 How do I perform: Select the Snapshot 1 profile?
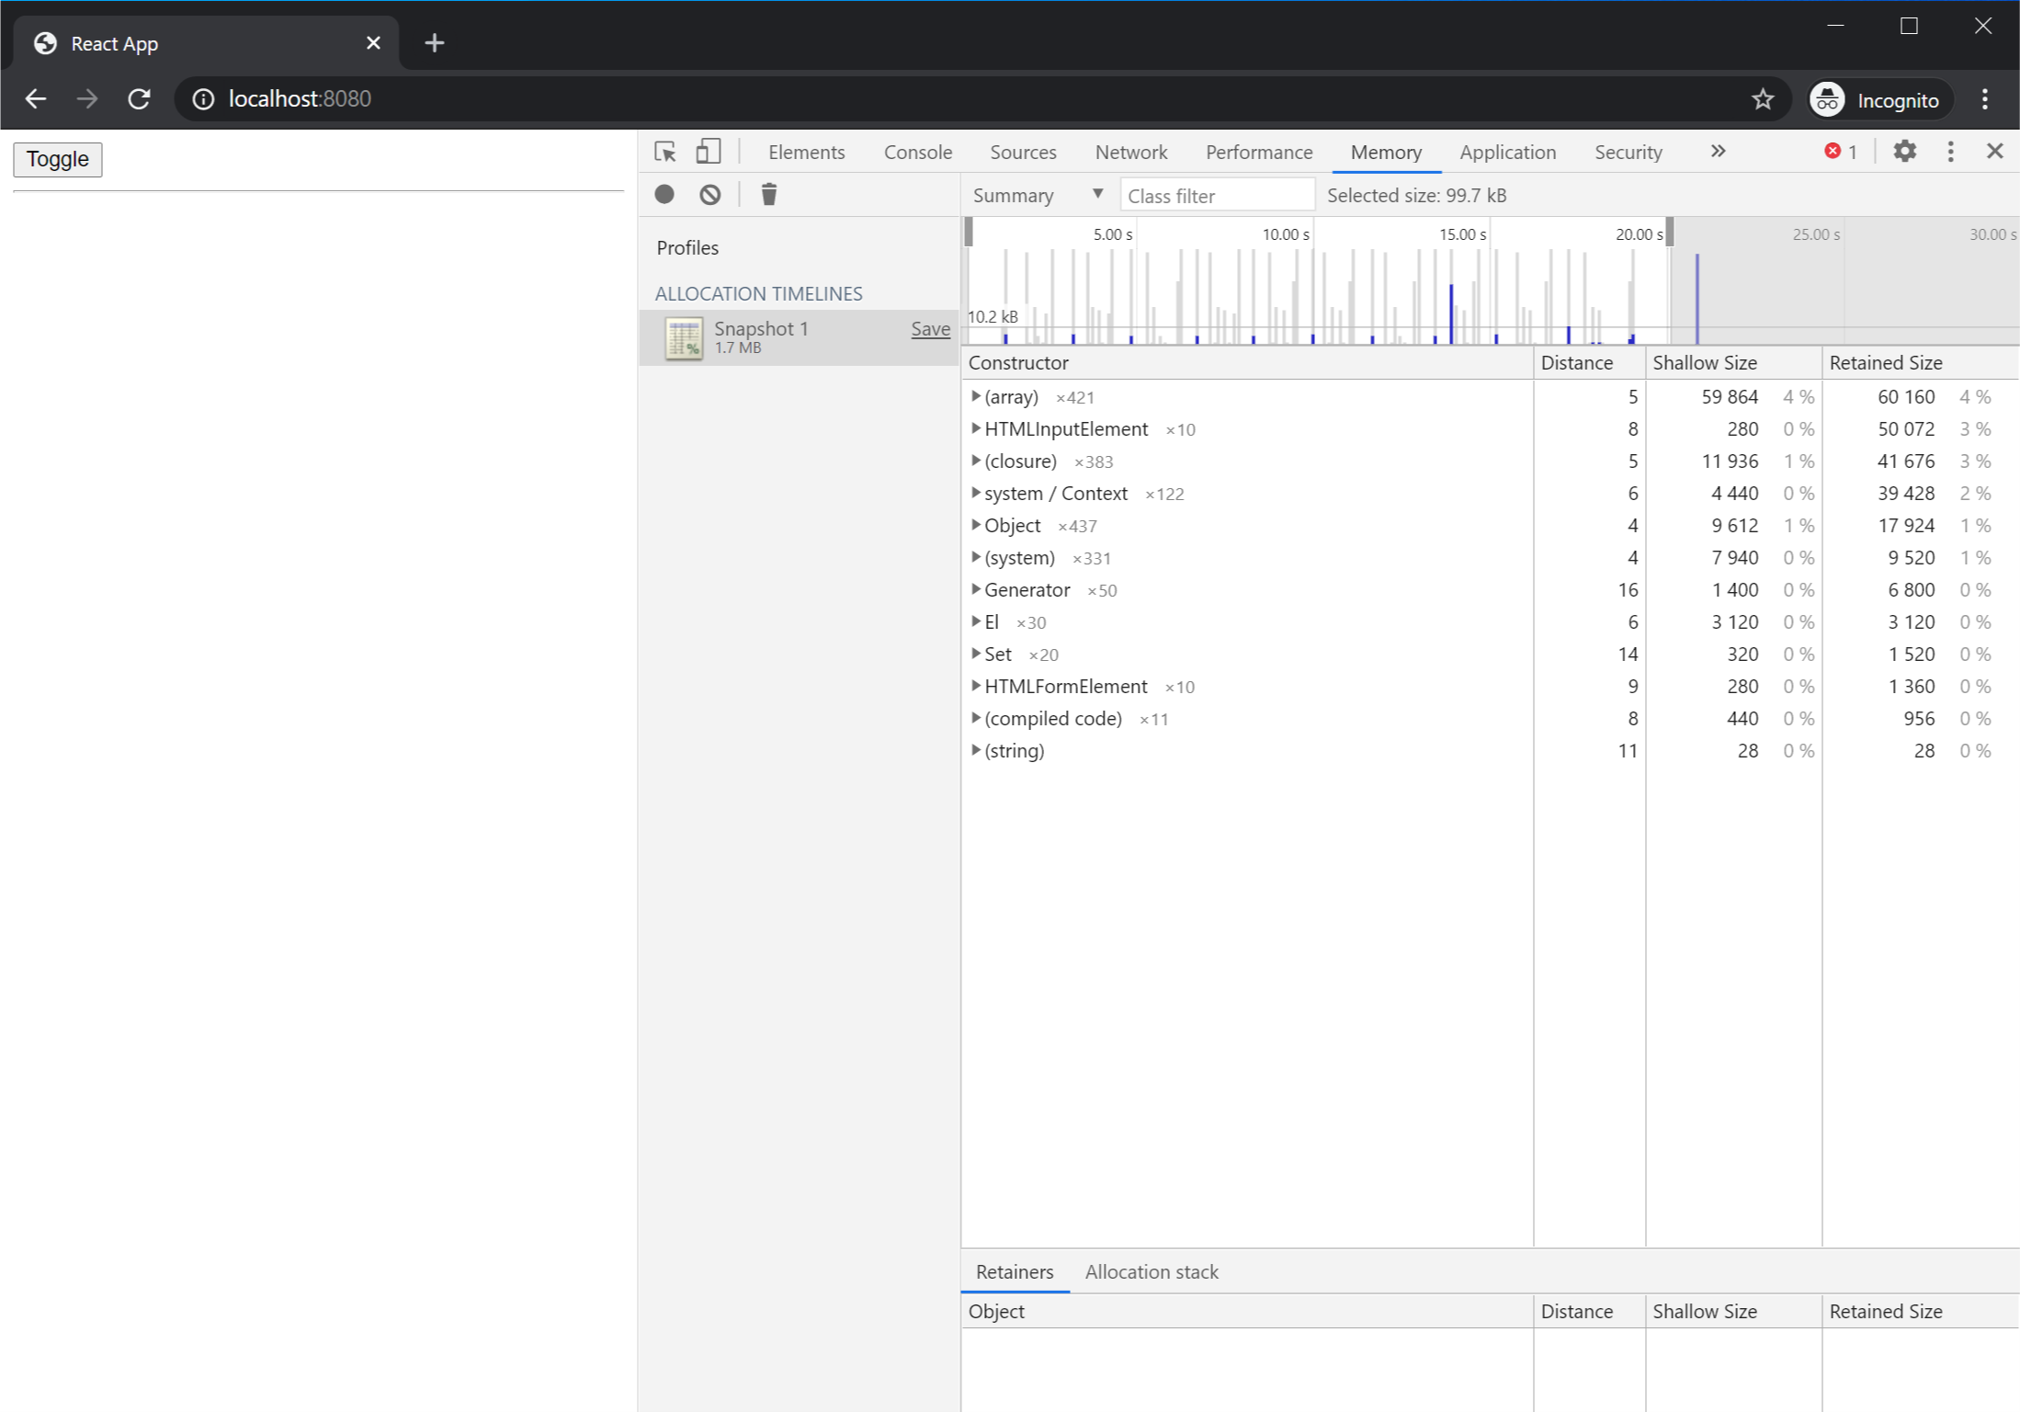point(800,337)
